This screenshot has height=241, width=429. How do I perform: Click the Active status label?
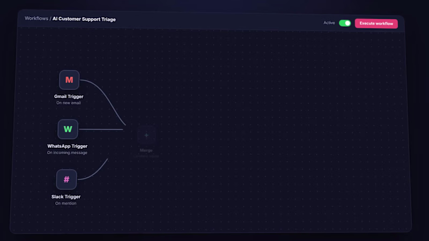329,22
